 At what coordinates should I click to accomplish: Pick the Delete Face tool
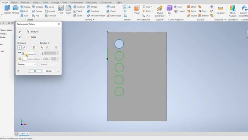coord(114,16)
